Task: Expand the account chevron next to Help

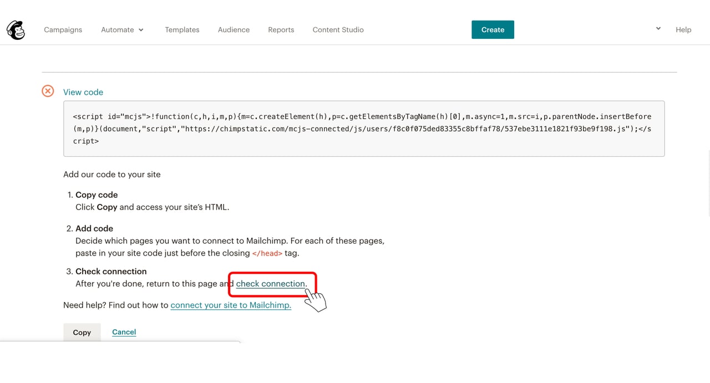Action: tap(658, 28)
